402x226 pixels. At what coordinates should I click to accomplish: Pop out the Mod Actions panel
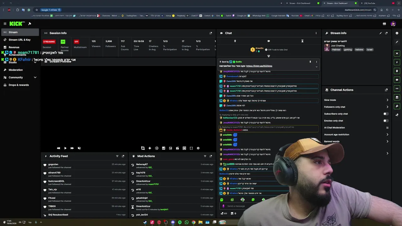point(211,156)
